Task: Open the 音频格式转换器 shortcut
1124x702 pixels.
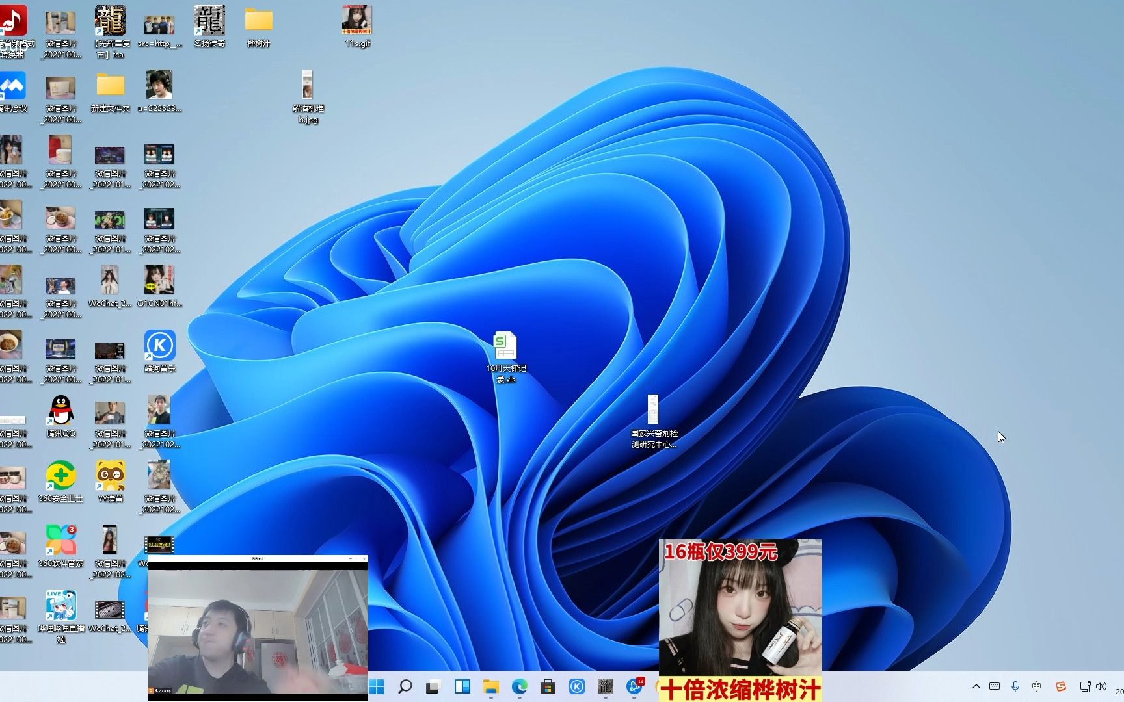Action: coord(13,31)
